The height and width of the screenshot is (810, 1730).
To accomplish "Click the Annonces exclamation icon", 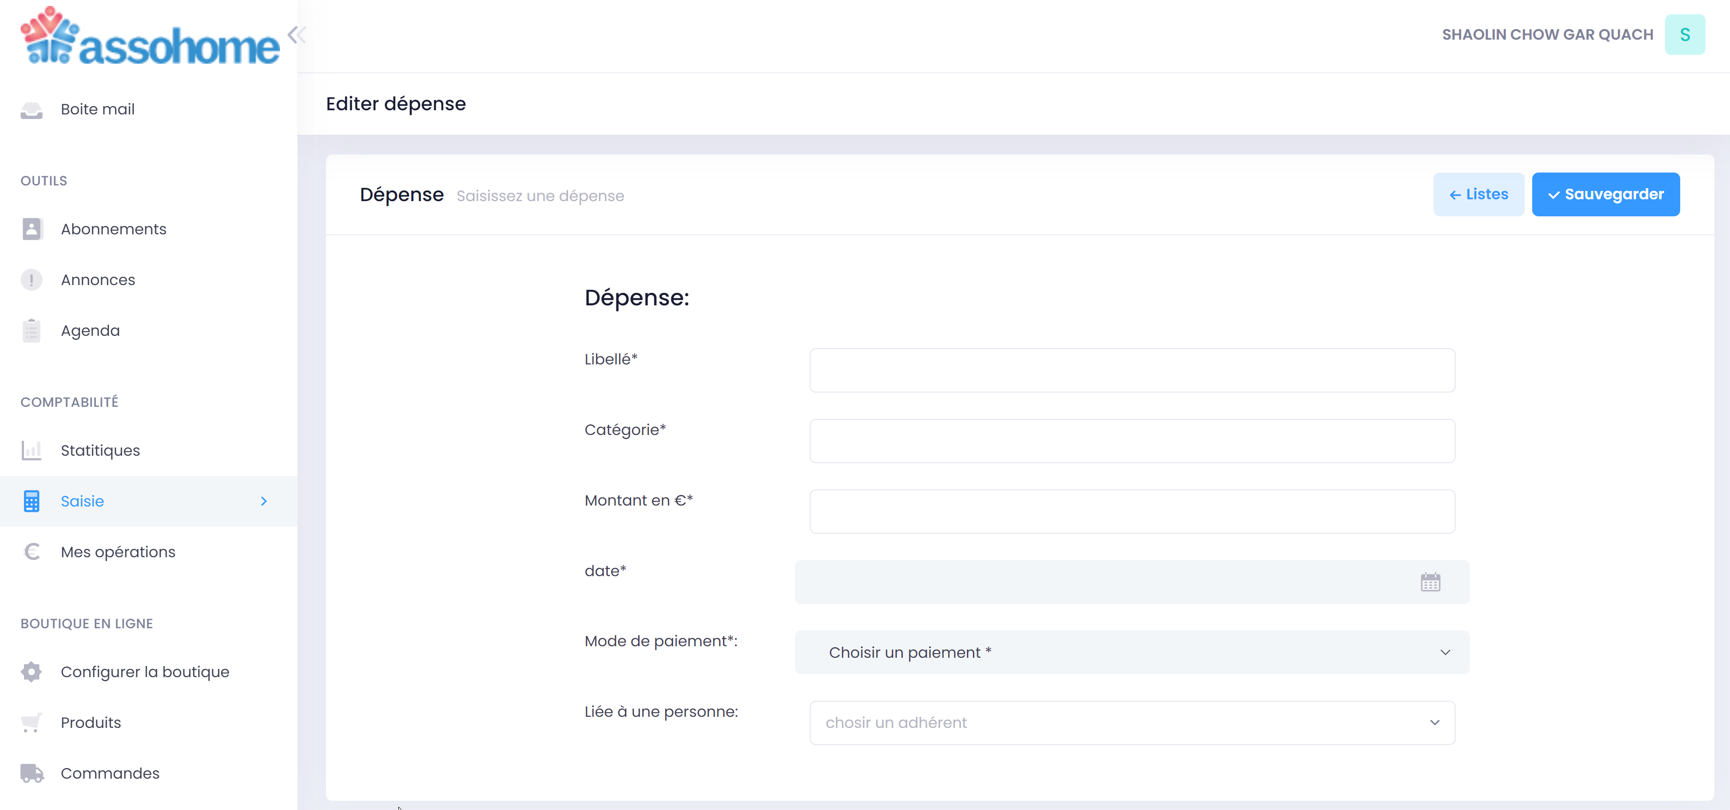I will (31, 280).
